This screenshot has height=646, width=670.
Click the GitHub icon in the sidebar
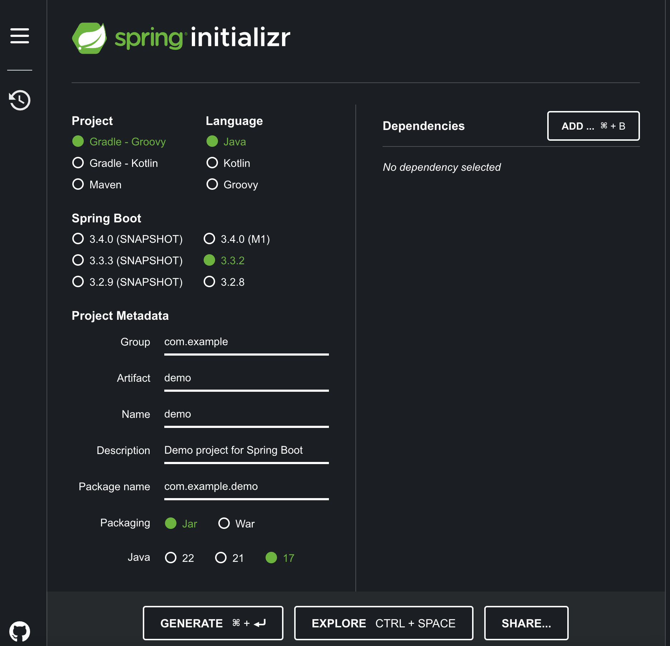pos(20,631)
